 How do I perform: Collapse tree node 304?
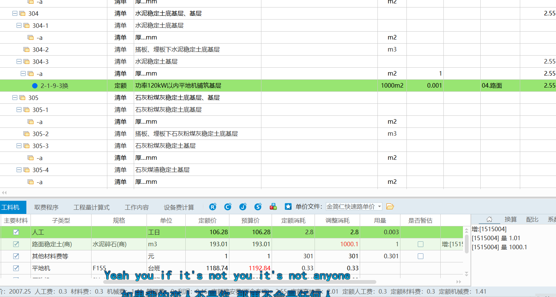click(15, 14)
